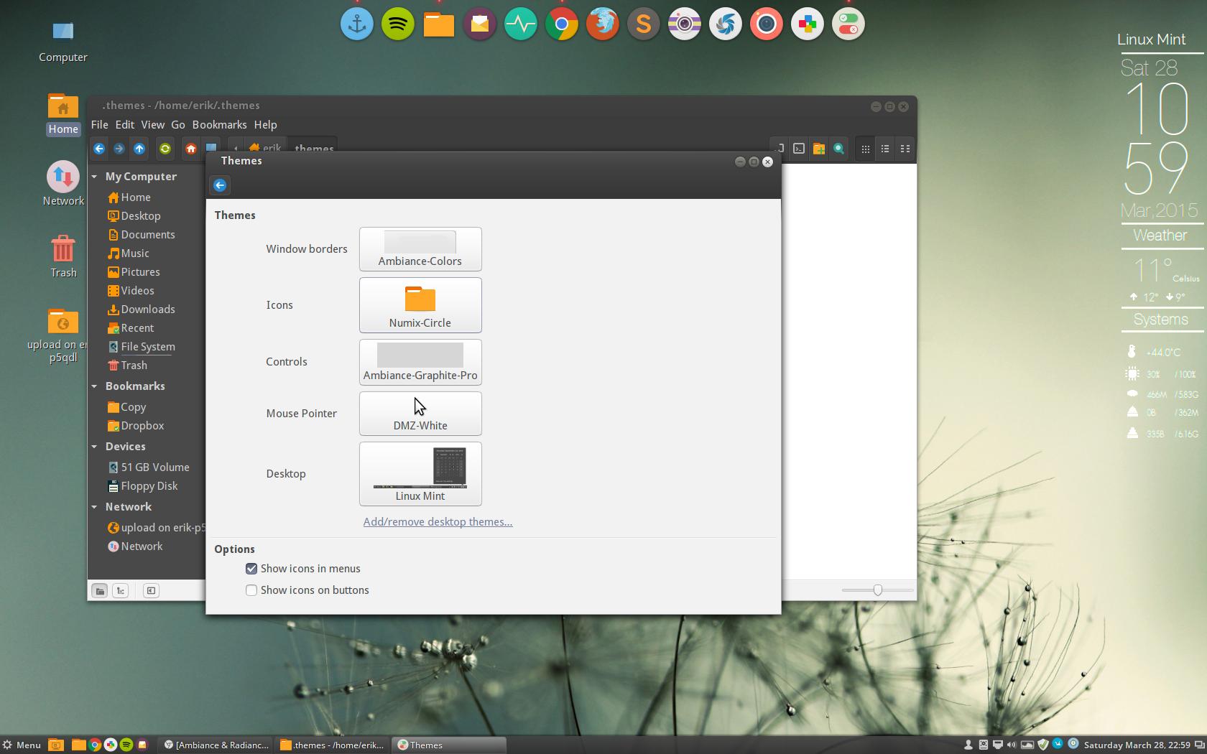Hide the file manager sidebar
Screen dimensions: 1207x754
pos(151,590)
